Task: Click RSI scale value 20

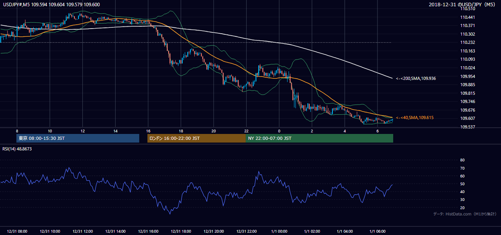Action: (463, 208)
